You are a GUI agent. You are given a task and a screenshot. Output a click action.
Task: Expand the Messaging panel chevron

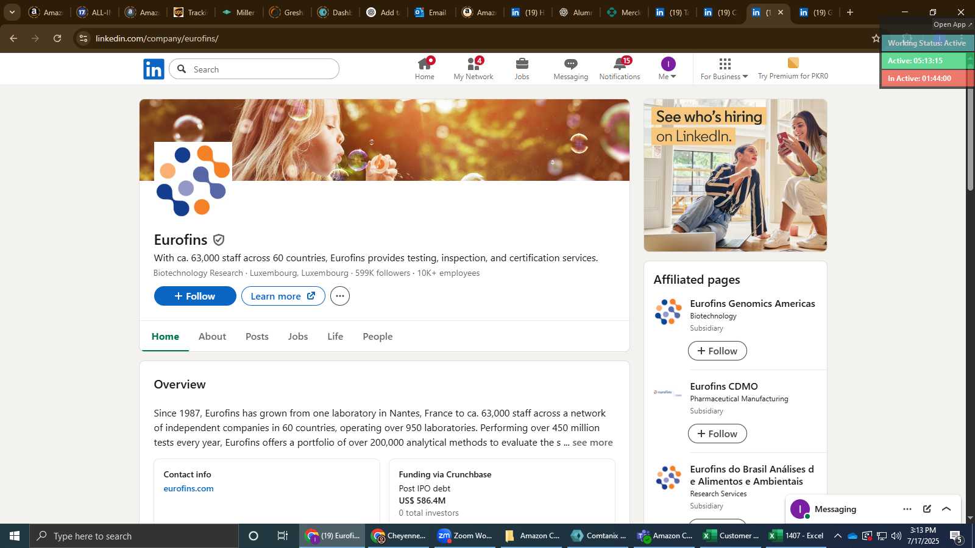click(946, 509)
